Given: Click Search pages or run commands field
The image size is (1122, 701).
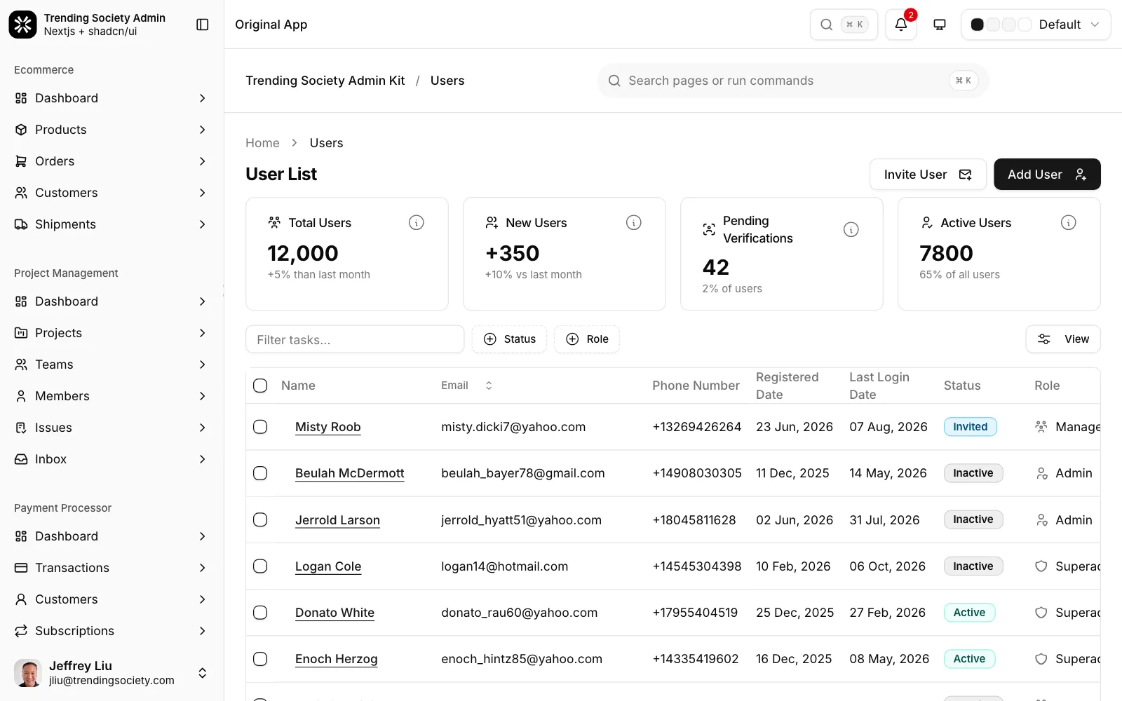Looking at the screenshot, I should [793, 81].
